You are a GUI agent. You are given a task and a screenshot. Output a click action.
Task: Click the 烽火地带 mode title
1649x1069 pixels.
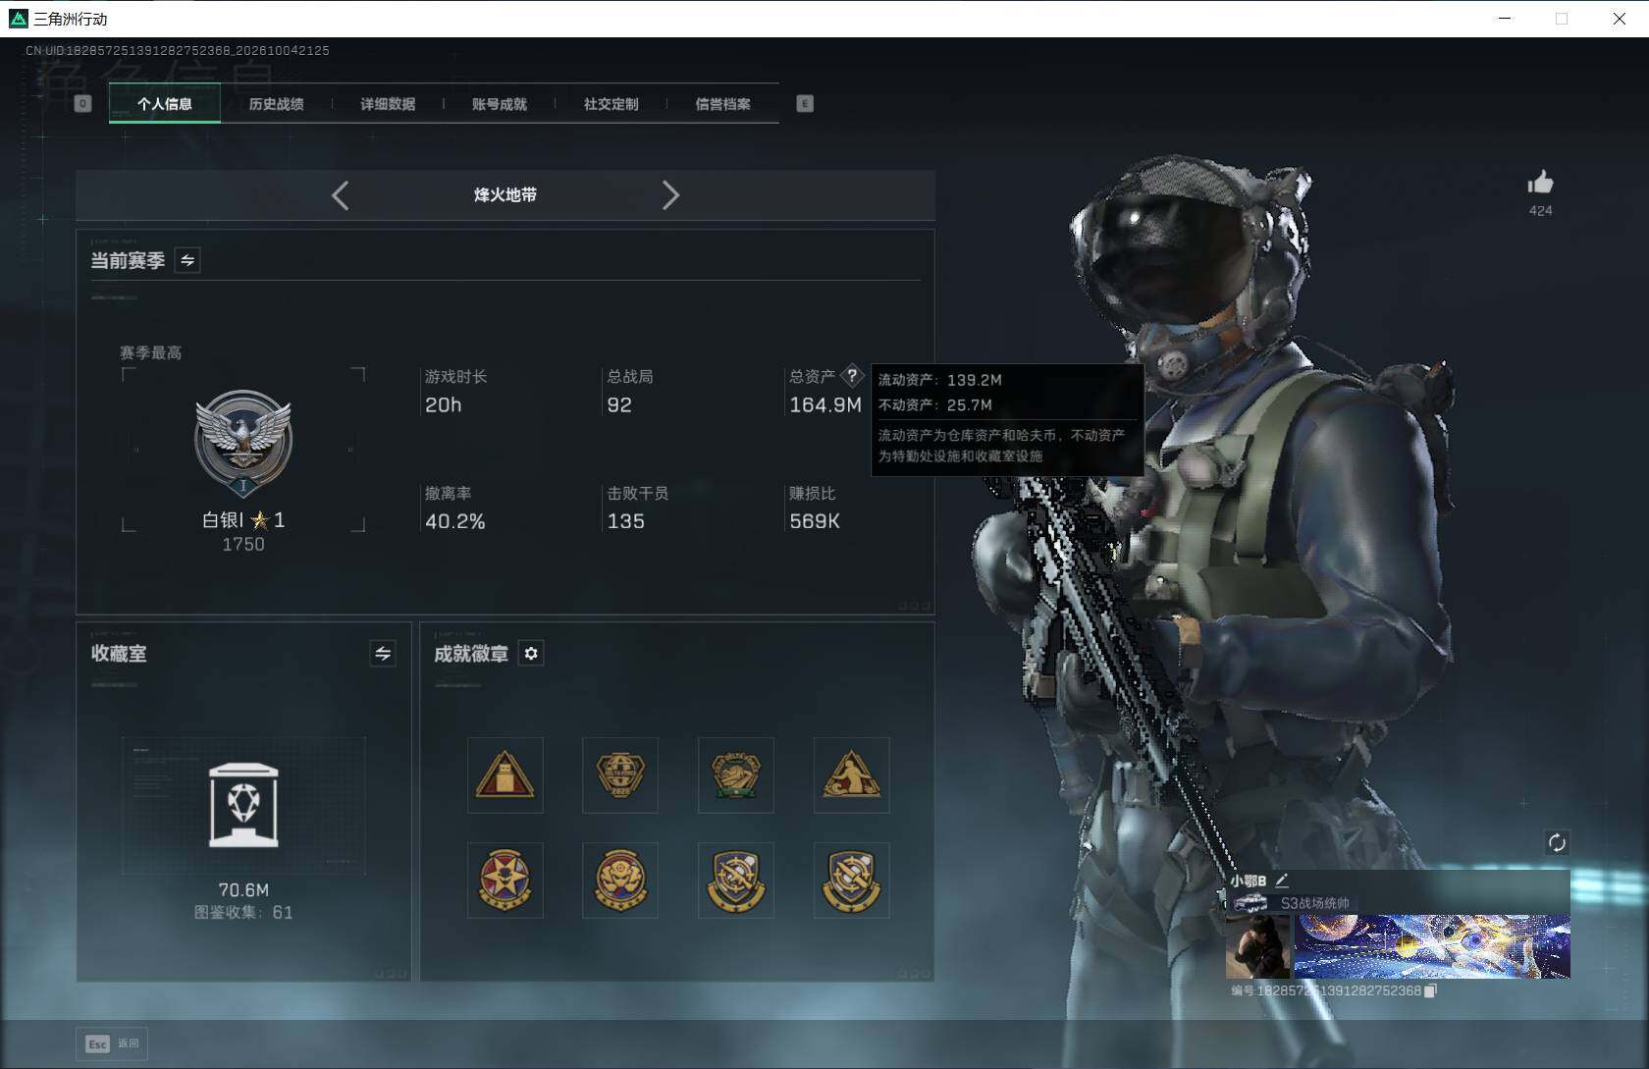click(x=505, y=195)
